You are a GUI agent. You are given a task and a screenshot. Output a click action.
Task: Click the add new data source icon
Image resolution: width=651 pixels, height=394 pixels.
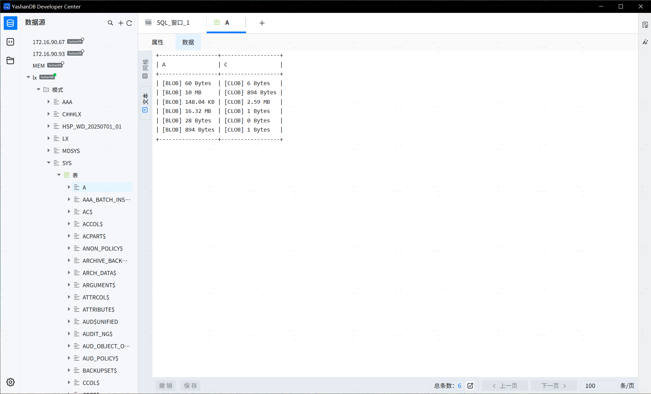[120, 23]
